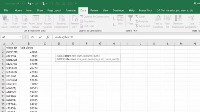This screenshot has height=112, width=200.
Task: Toggle the Filter funnel button
Action: tap(130, 20)
